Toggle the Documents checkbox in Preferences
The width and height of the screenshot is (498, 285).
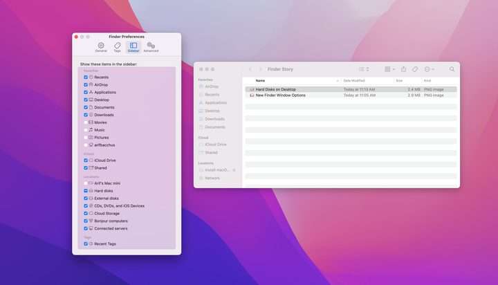[x=86, y=107]
